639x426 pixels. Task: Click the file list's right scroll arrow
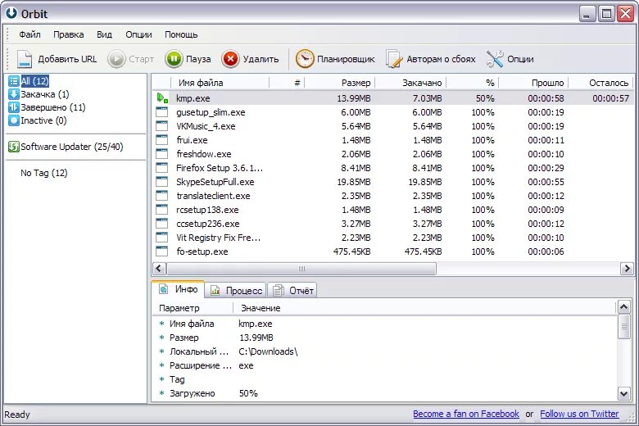point(627,269)
